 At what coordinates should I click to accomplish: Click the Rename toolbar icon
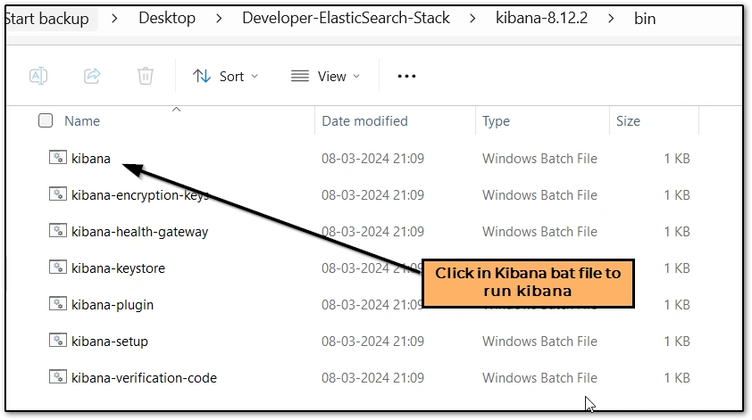point(38,76)
